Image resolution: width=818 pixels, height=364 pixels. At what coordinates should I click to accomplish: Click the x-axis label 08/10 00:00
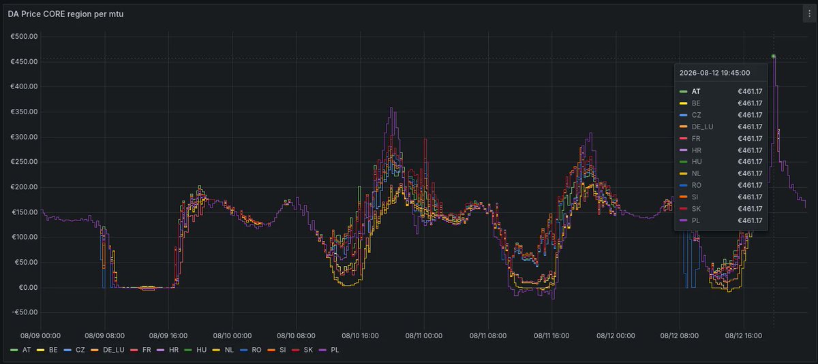click(232, 335)
